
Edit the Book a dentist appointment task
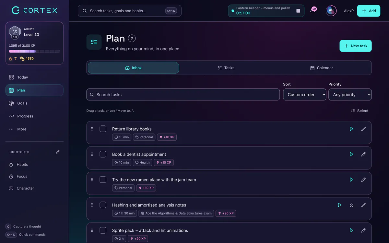363,154
